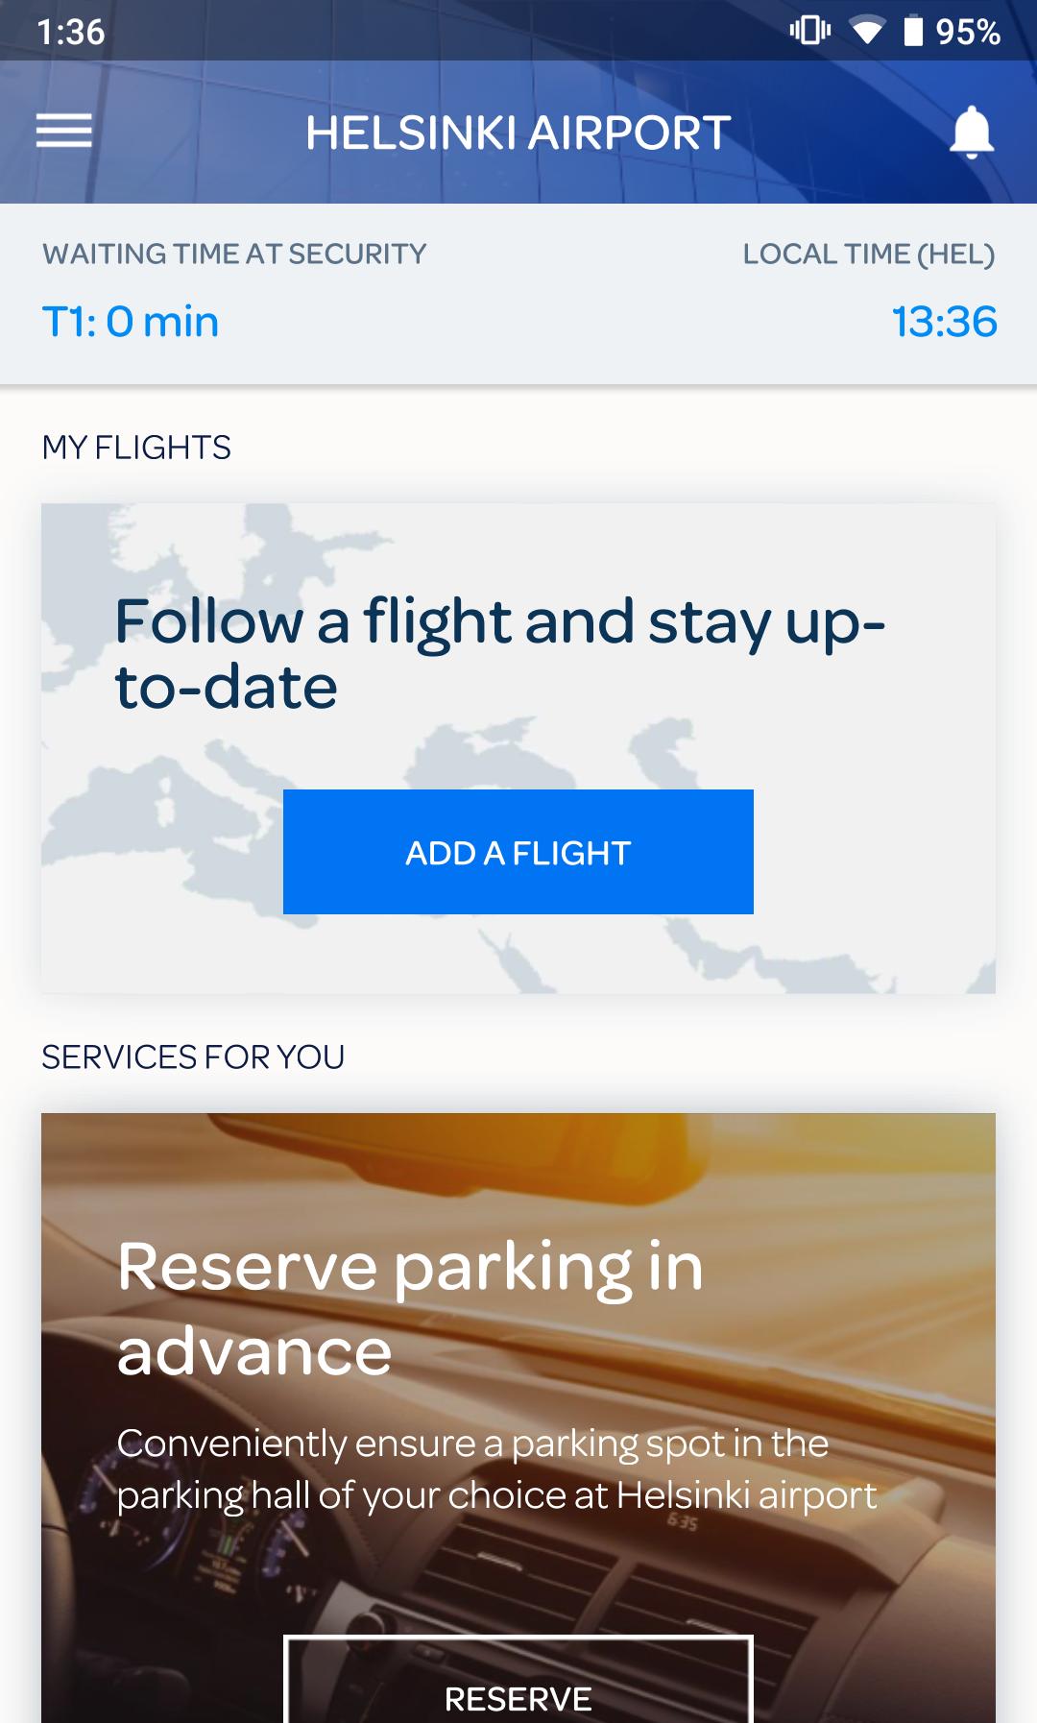The height and width of the screenshot is (1723, 1037).
Task: Open the hamburger navigation menu
Action: pos(64,131)
